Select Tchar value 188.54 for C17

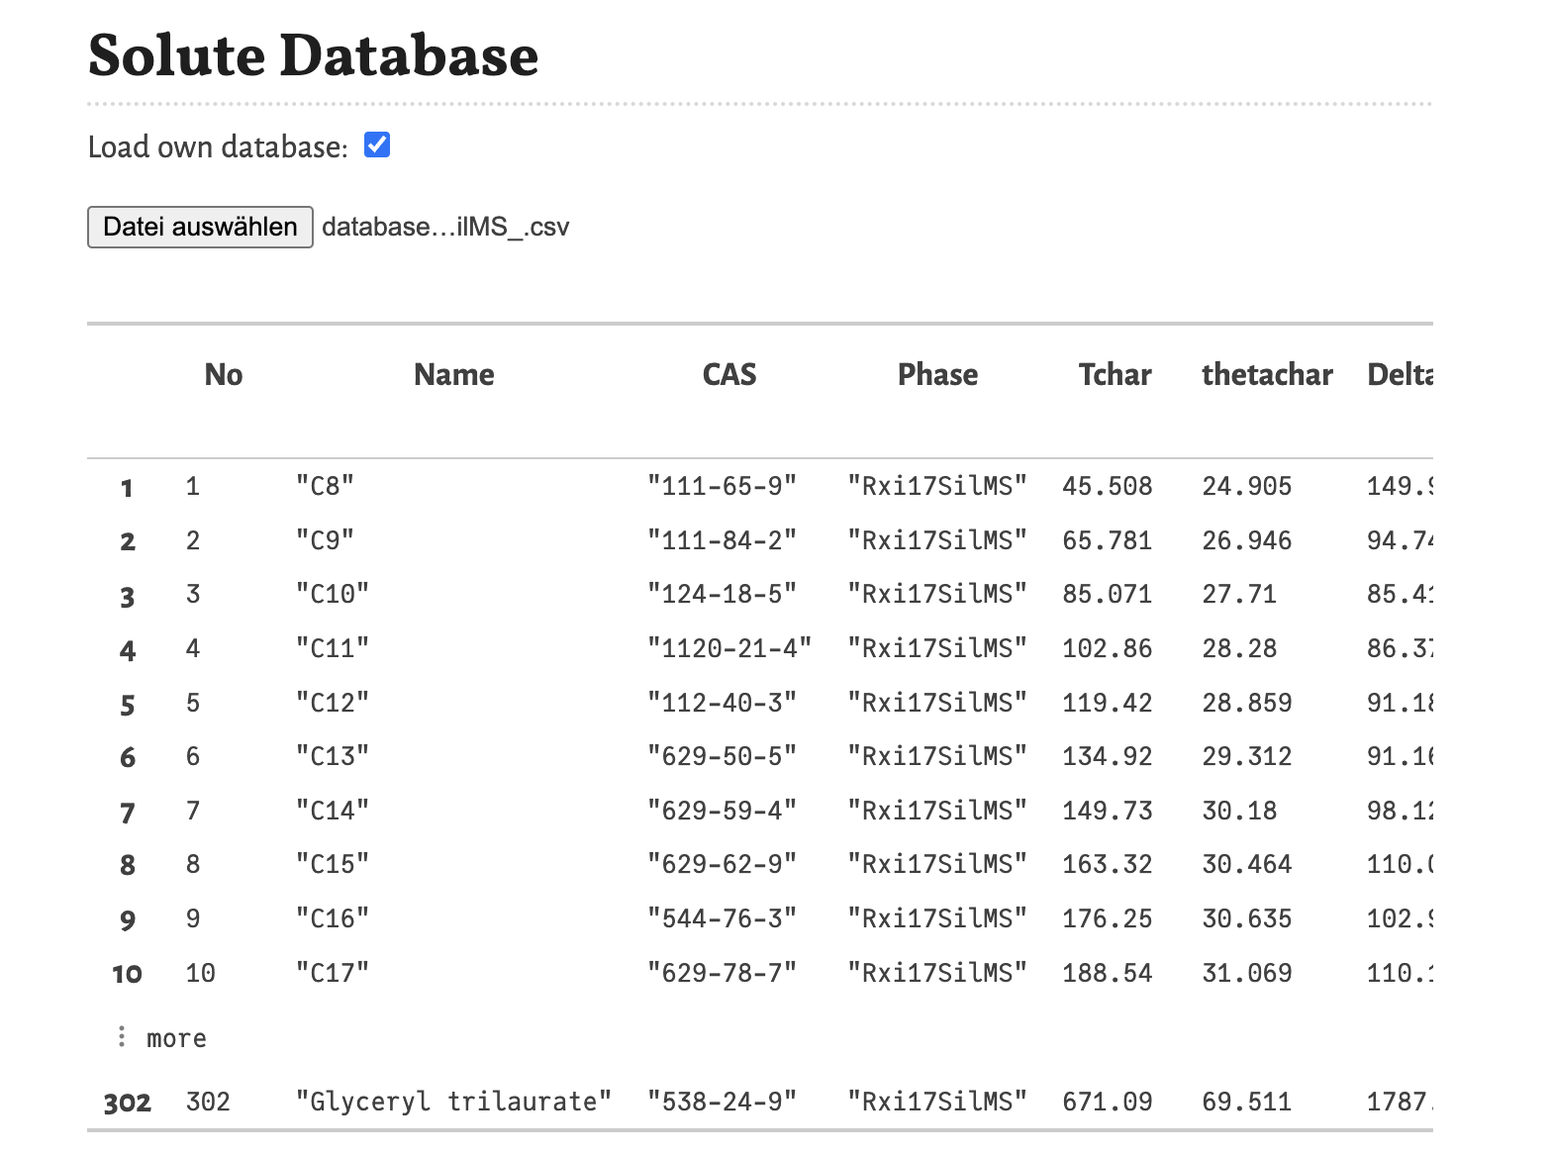(x=1107, y=973)
